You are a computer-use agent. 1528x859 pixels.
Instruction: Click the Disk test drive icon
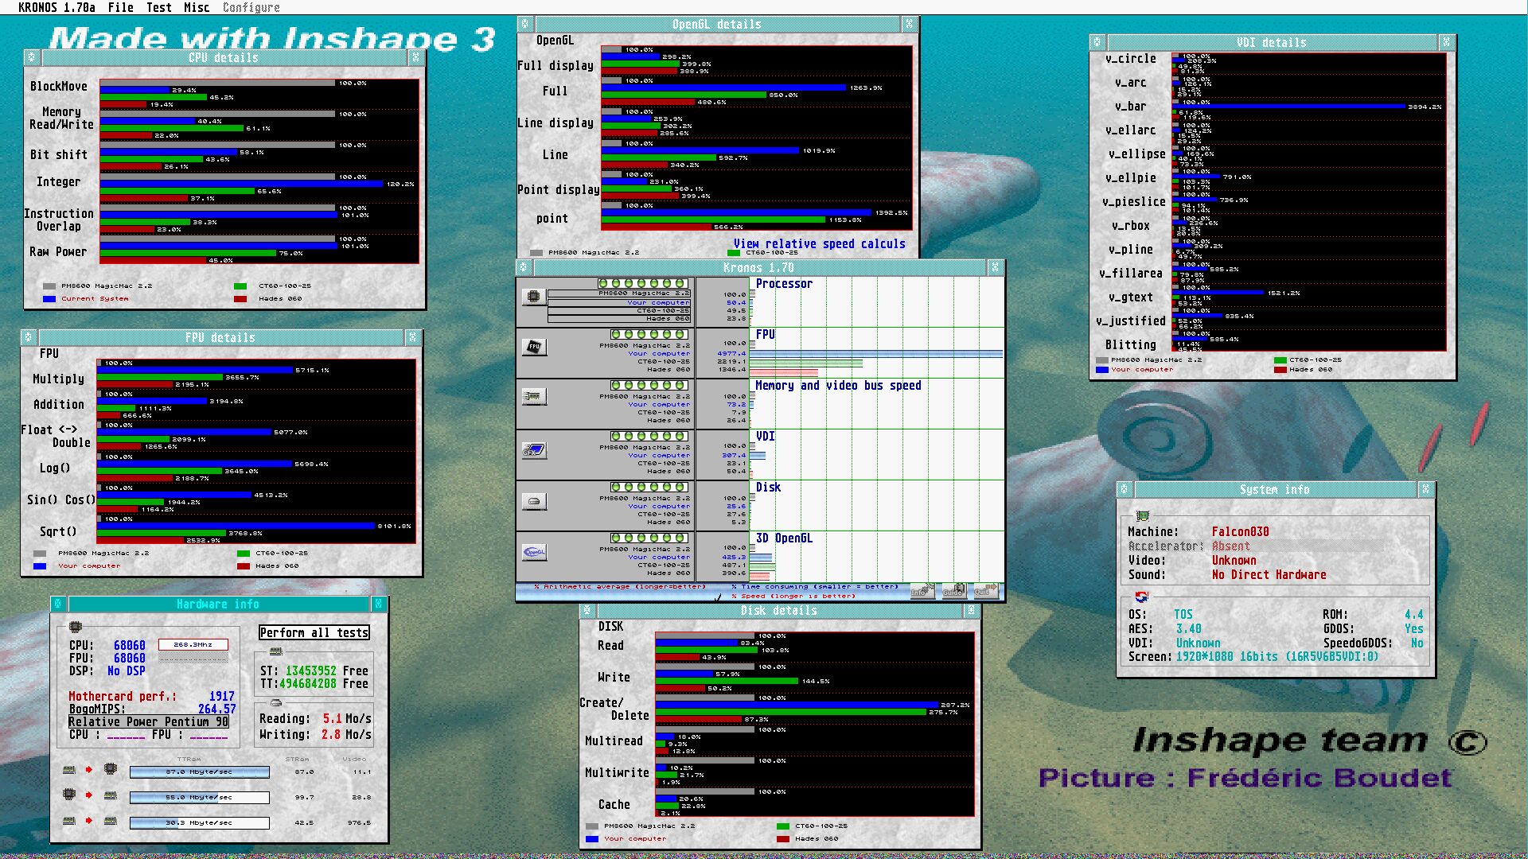(x=533, y=501)
